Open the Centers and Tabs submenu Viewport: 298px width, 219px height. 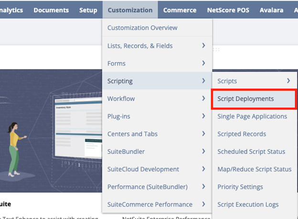coord(157,134)
